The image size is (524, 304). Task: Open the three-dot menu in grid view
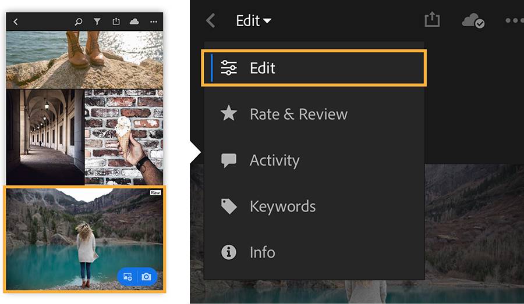pos(153,22)
